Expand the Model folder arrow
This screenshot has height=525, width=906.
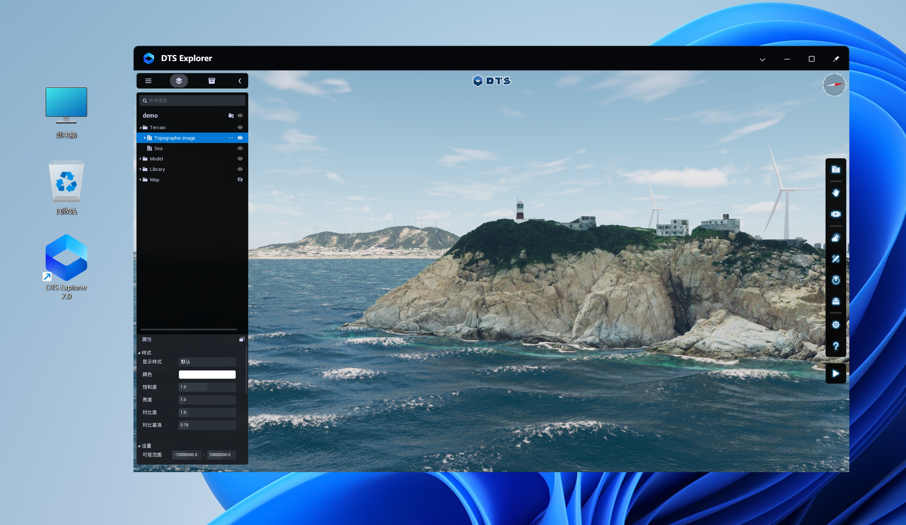point(141,159)
